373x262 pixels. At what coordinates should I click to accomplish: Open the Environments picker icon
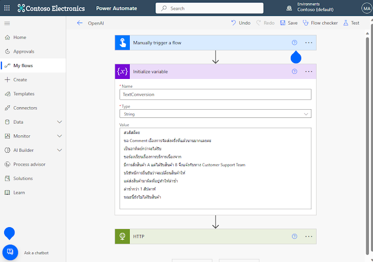pyautogui.click(x=289, y=8)
